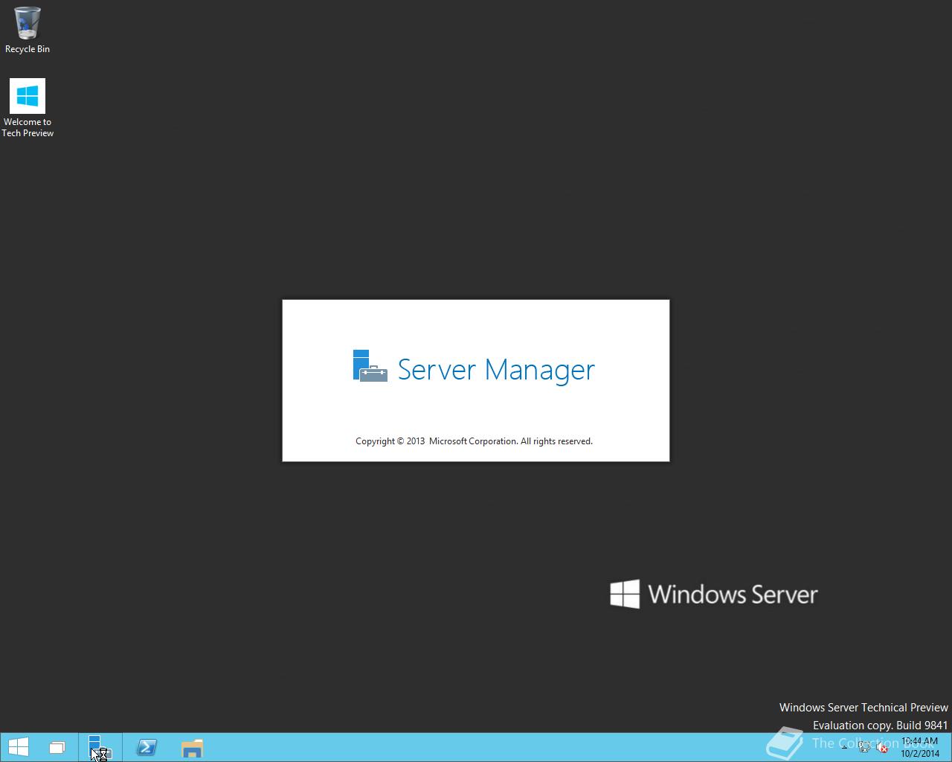Open the taskbar clock and date
Screen dimensions: 952x762
[919, 748]
